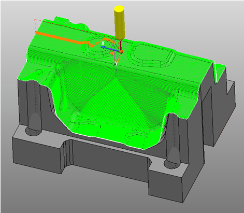Click the white Y axis label
The height and width of the screenshot is (213, 244).
(117, 63)
